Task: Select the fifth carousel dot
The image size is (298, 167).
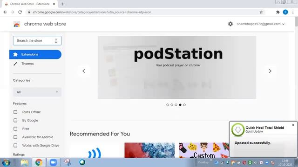Action: 184,105
